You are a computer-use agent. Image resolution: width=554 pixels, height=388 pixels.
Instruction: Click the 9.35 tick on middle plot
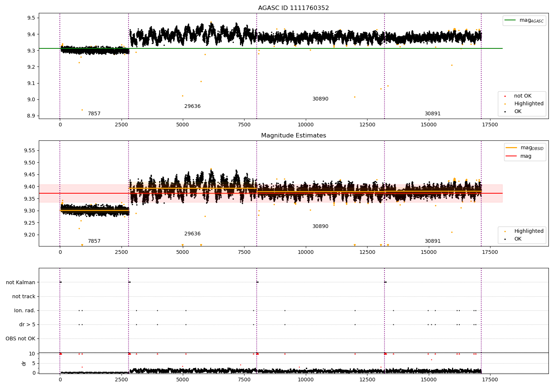pyautogui.click(x=30, y=199)
